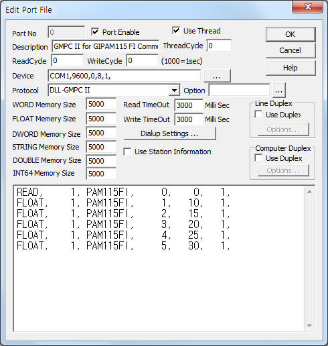
Task: Enable Line Duplex Use Duplex checkbox
Action: tap(258, 115)
